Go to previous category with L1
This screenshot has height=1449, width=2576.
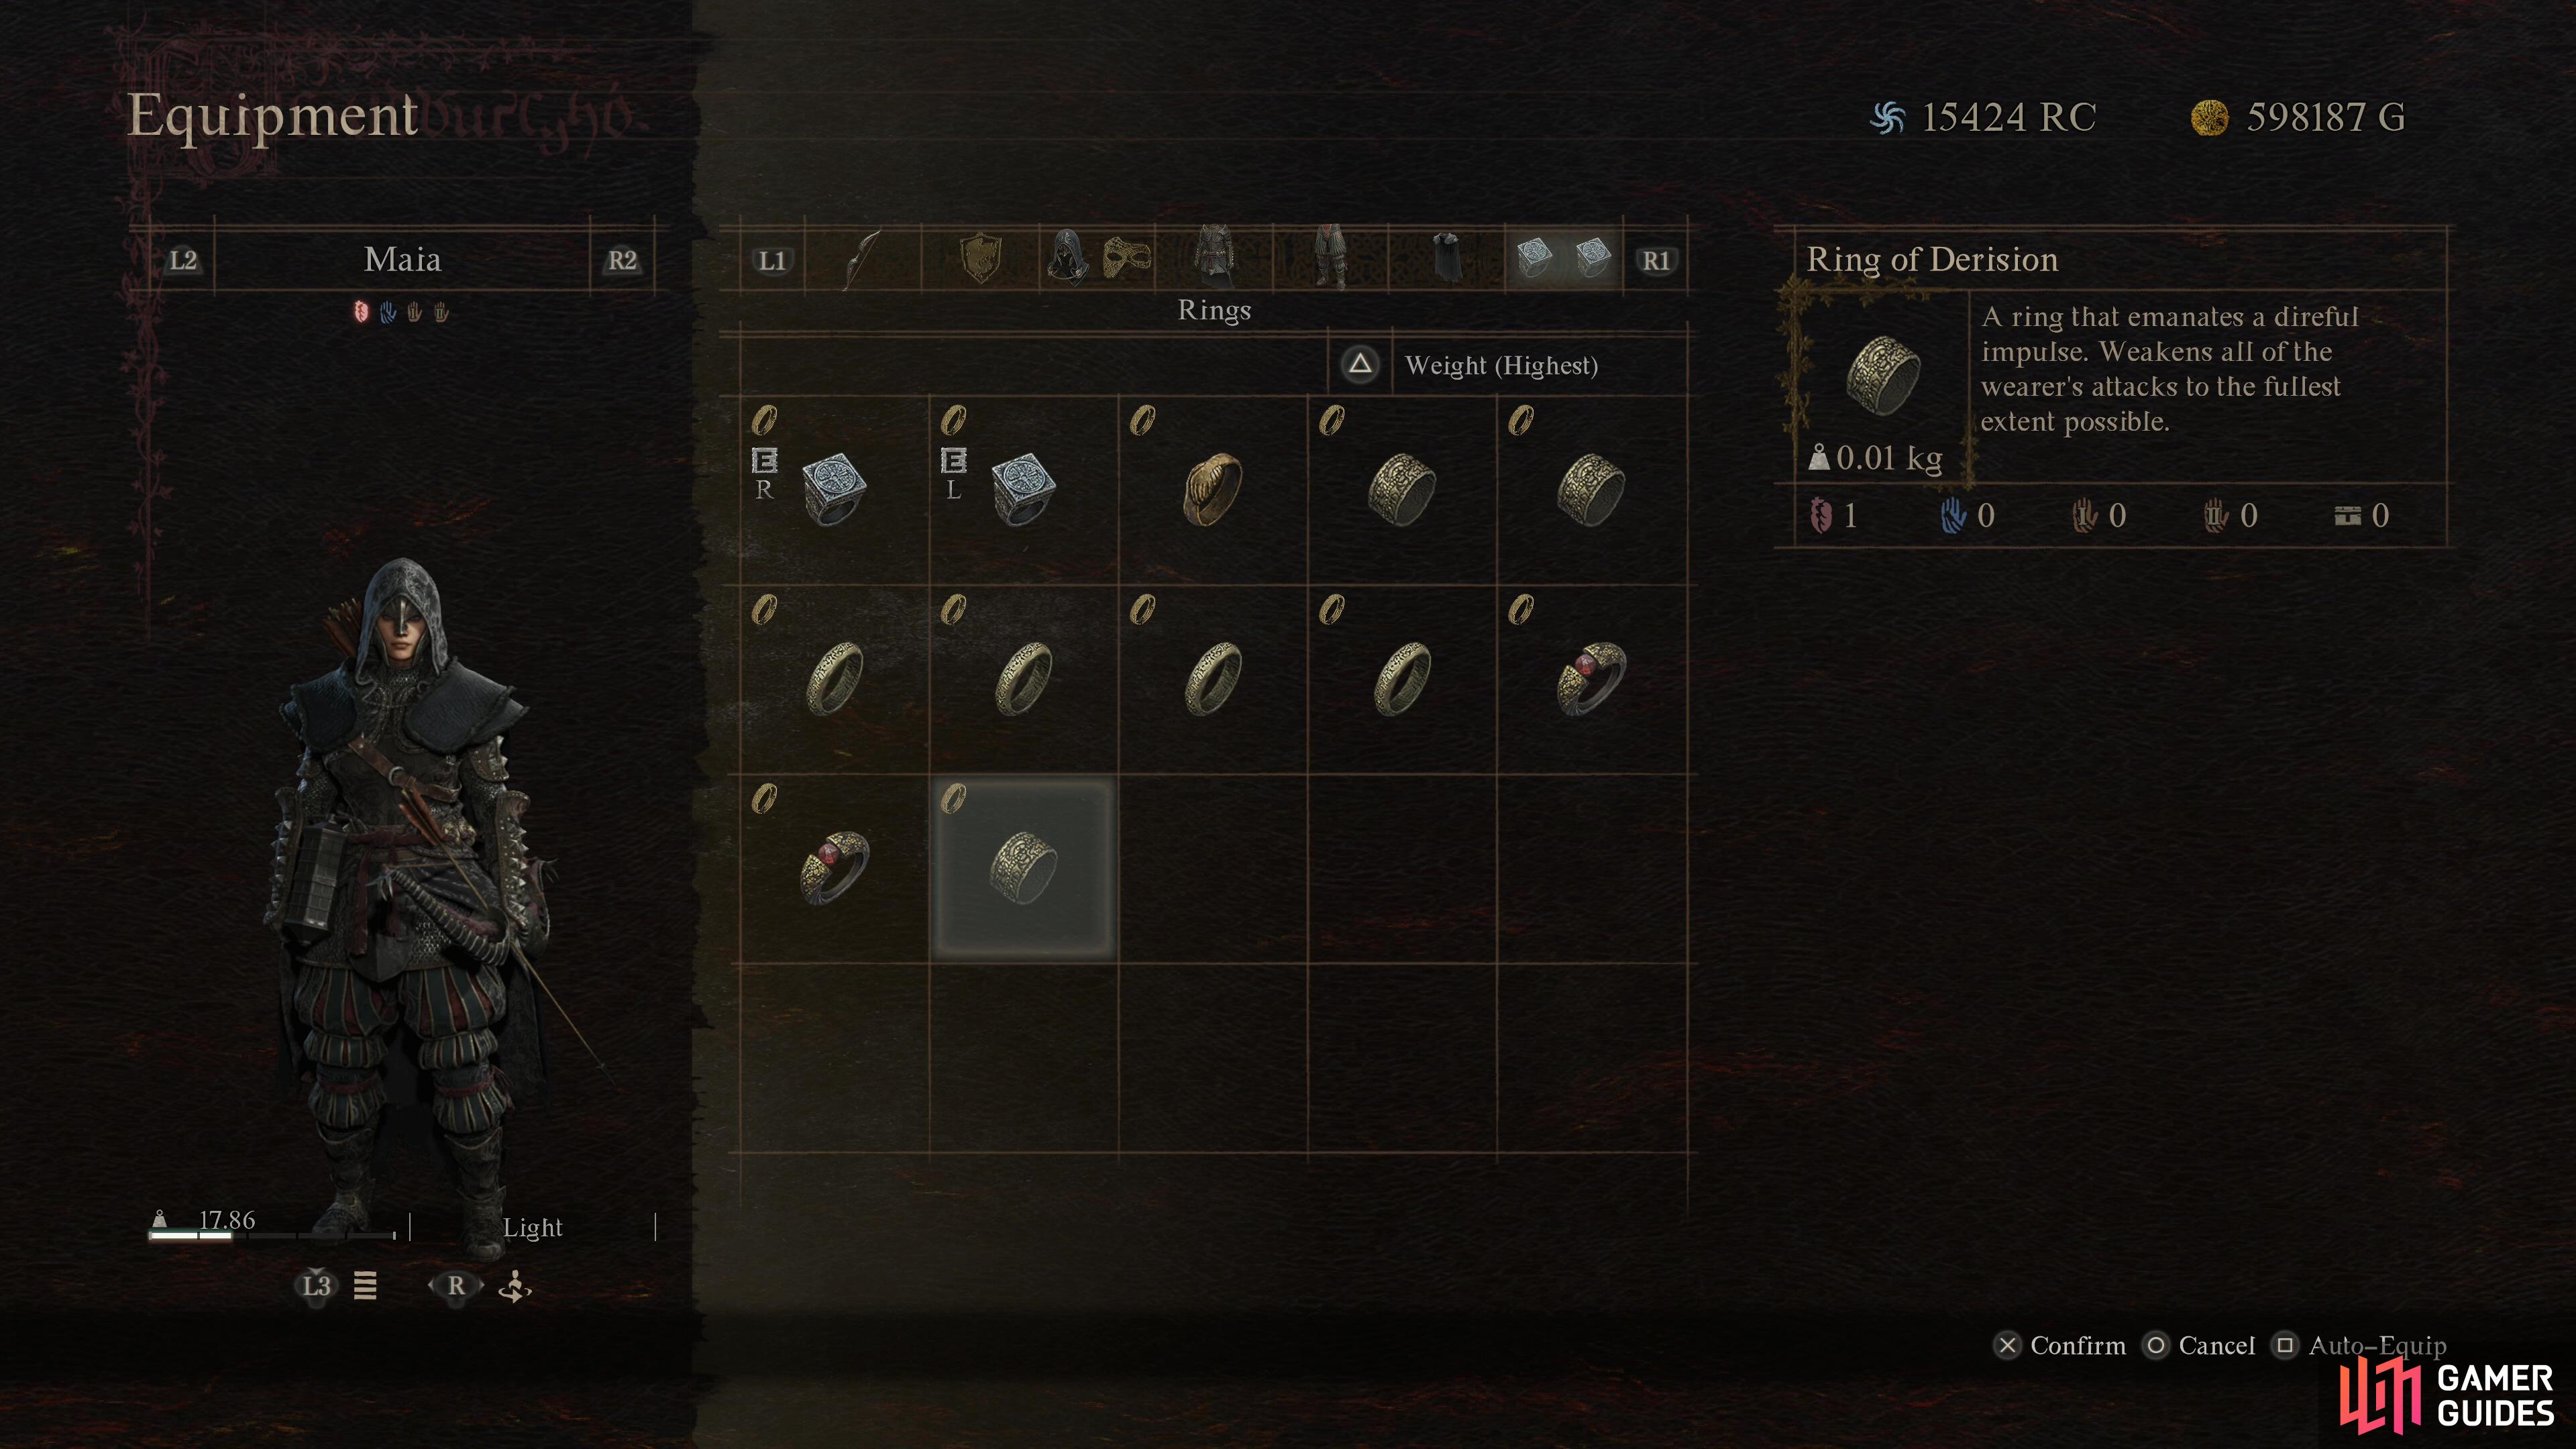pyautogui.click(x=772, y=261)
